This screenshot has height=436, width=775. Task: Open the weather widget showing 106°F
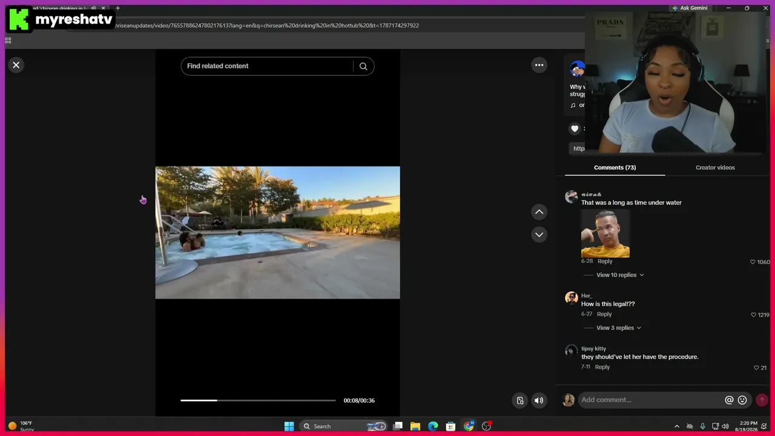point(21,426)
